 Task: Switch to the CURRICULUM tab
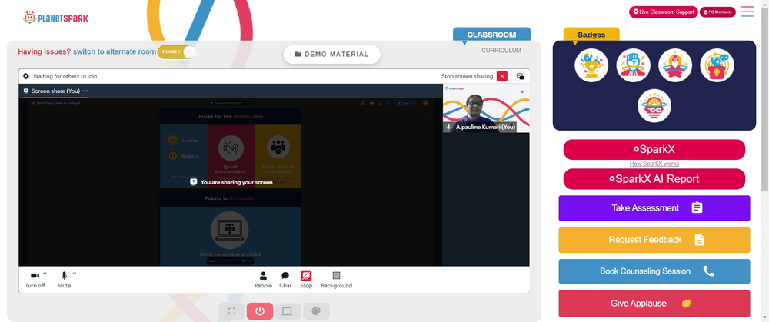(501, 51)
